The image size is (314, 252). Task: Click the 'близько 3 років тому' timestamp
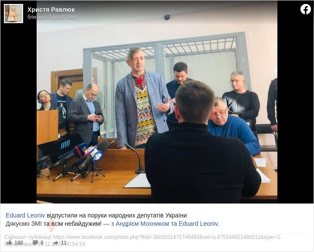pos(52,17)
